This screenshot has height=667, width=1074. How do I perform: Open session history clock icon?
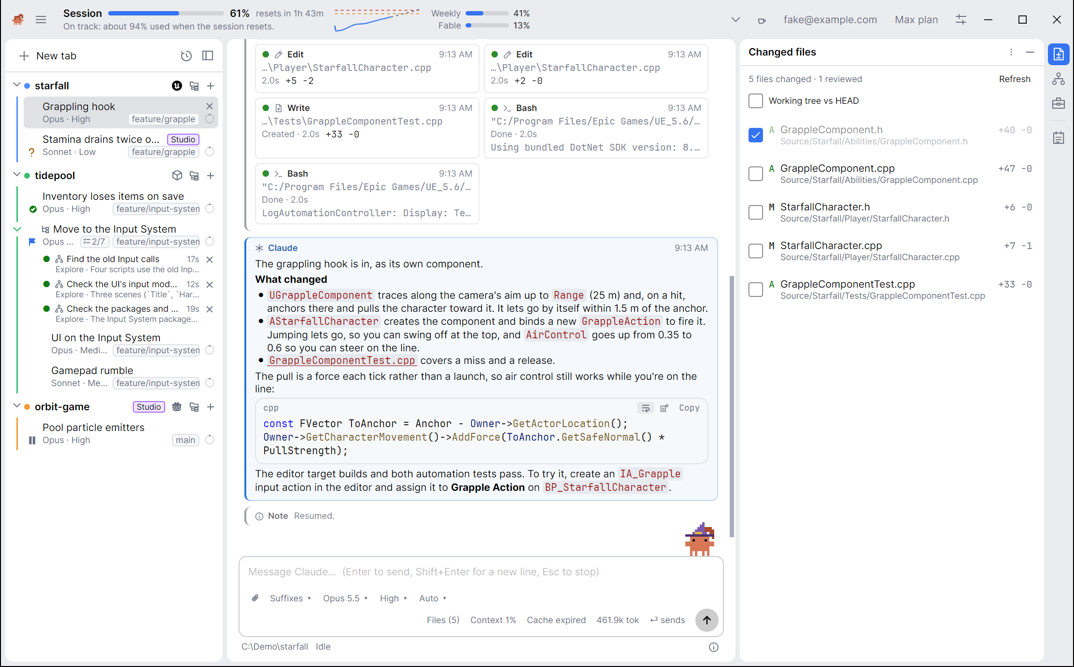coord(186,56)
